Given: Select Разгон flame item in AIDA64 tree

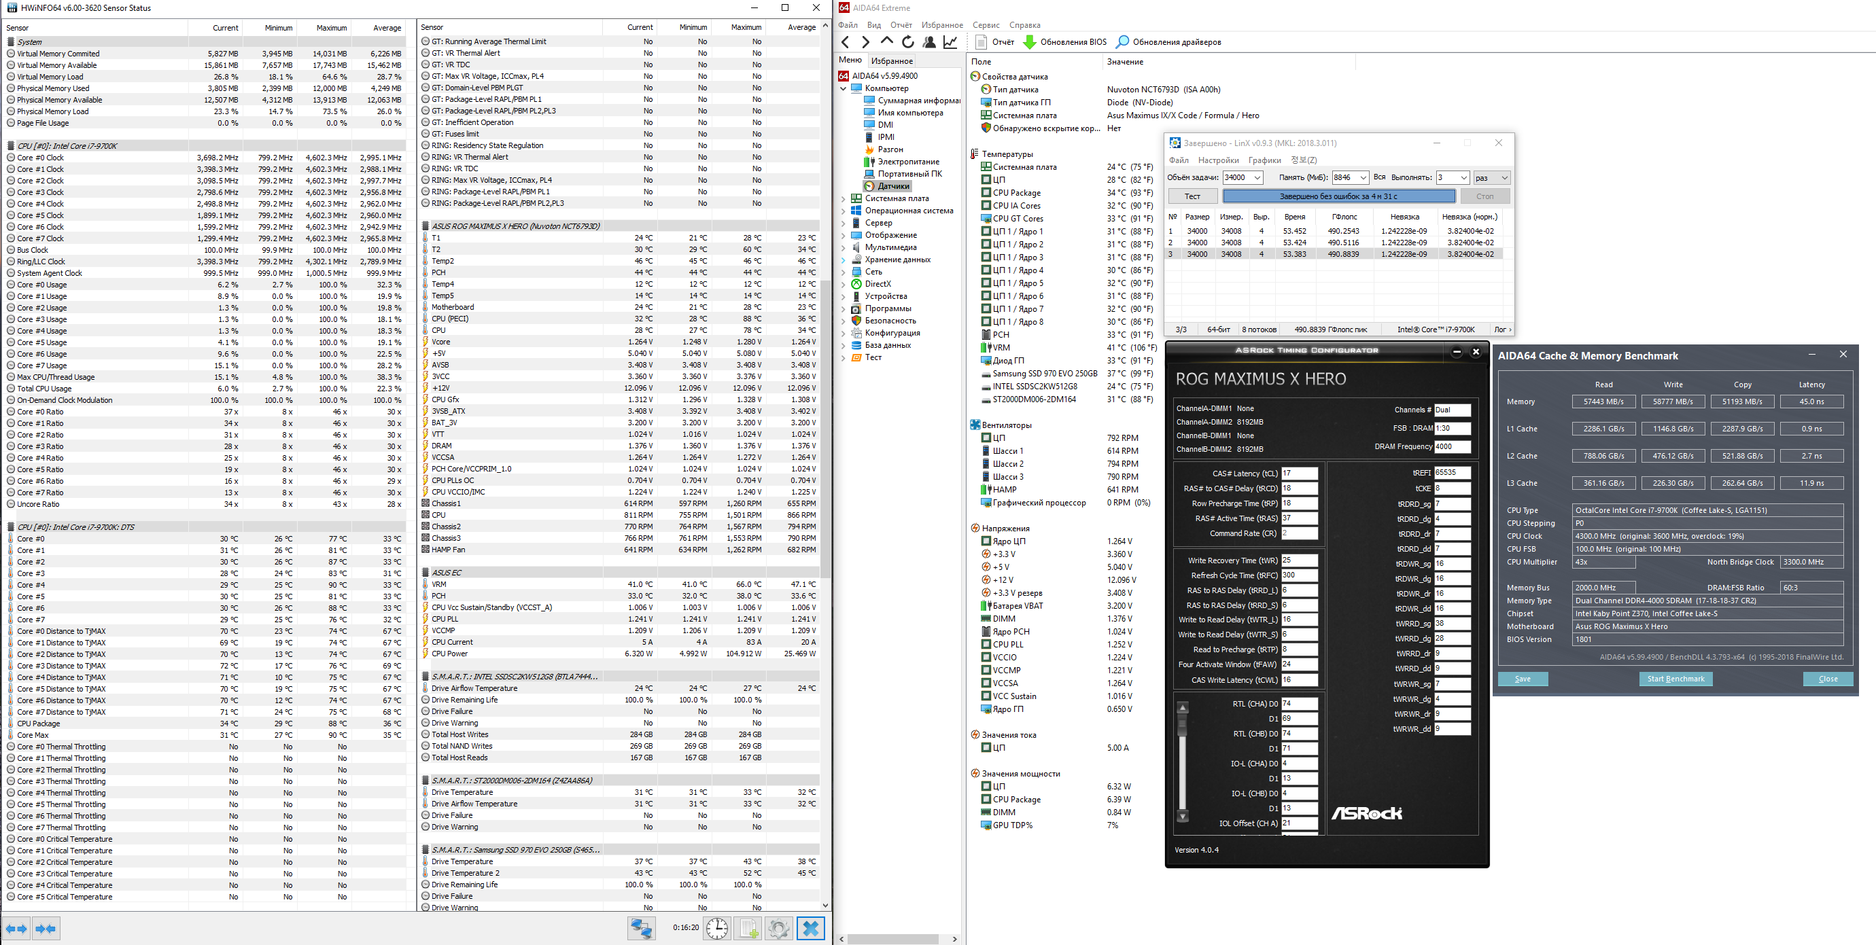Looking at the screenshot, I should pos(884,149).
